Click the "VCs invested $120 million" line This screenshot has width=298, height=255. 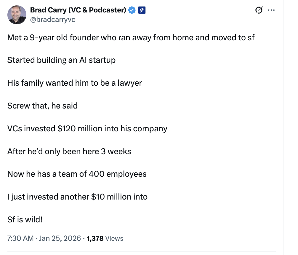(x=87, y=128)
